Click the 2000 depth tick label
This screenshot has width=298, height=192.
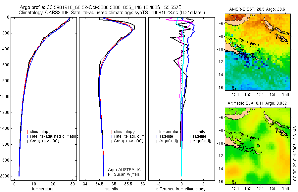pyautogui.click(x=5, y=176)
